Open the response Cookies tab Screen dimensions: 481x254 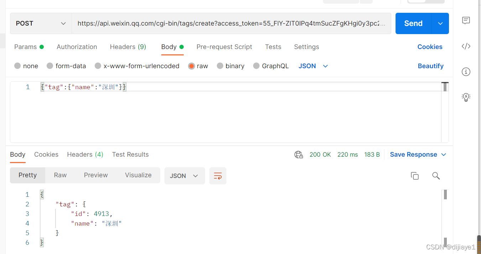point(46,155)
